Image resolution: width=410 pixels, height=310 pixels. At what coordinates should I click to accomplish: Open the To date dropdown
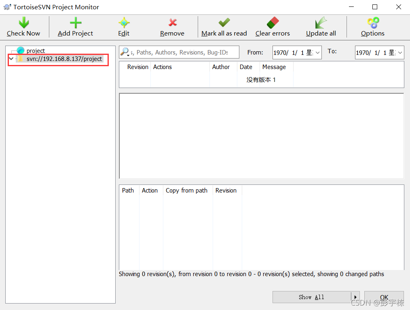click(x=400, y=53)
